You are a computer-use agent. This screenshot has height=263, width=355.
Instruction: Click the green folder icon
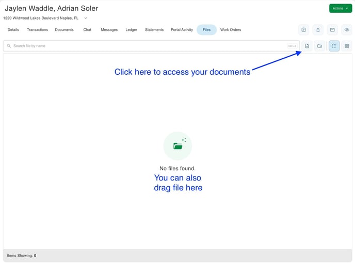click(x=177, y=146)
